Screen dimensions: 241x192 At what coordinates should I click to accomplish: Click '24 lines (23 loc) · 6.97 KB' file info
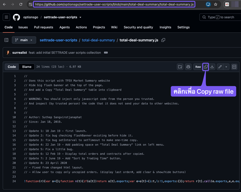click(x=59, y=67)
